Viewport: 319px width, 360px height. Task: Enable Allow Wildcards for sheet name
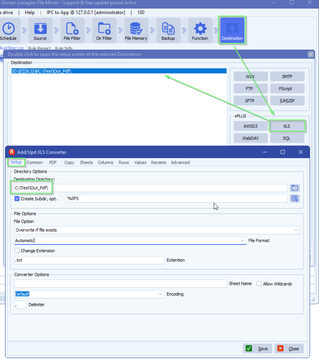pos(259,283)
